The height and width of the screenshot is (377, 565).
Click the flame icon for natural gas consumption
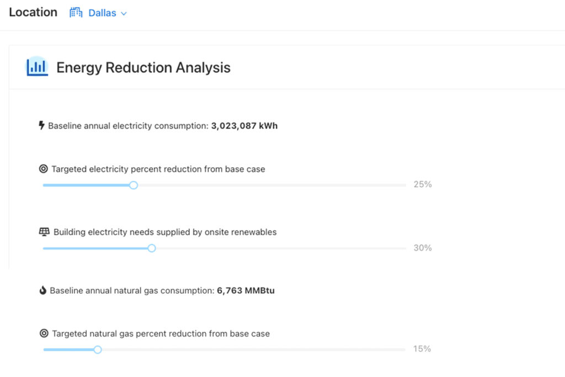(x=43, y=290)
